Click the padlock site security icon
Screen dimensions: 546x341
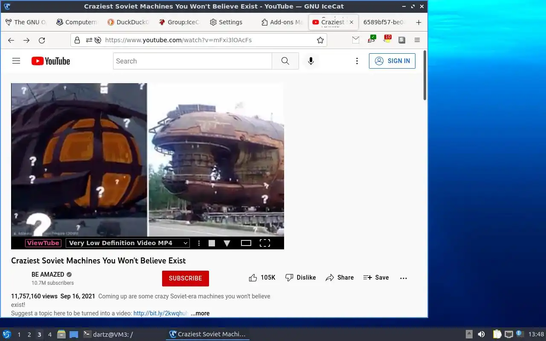coord(77,40)
